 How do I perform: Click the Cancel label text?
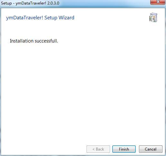pyautogui.click(x=151, y=149)
